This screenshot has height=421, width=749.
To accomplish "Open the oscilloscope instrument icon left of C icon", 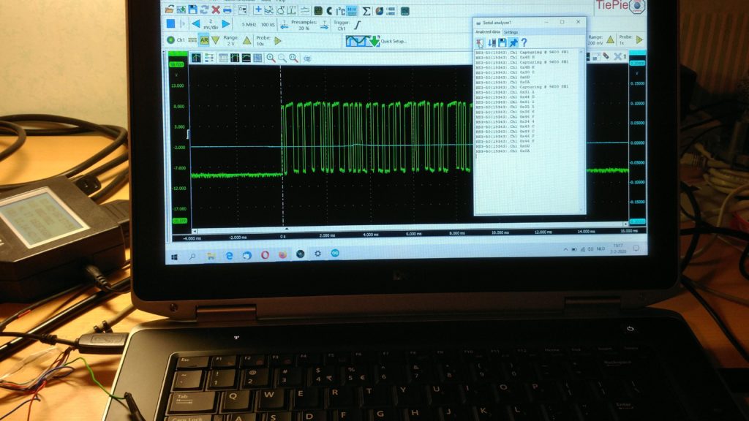I will click(x=317, y=10).
